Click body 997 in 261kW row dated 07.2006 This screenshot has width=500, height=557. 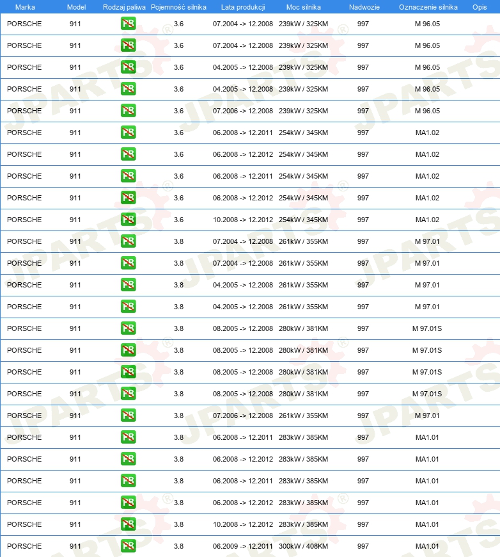point(363,416)
